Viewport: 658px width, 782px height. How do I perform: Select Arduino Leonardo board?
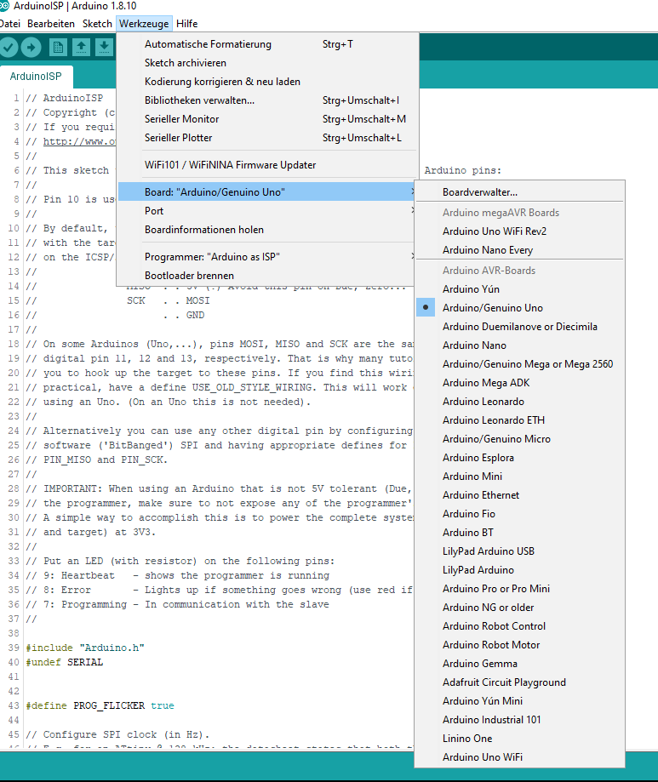pyautogui.click(x=520, y=402)
